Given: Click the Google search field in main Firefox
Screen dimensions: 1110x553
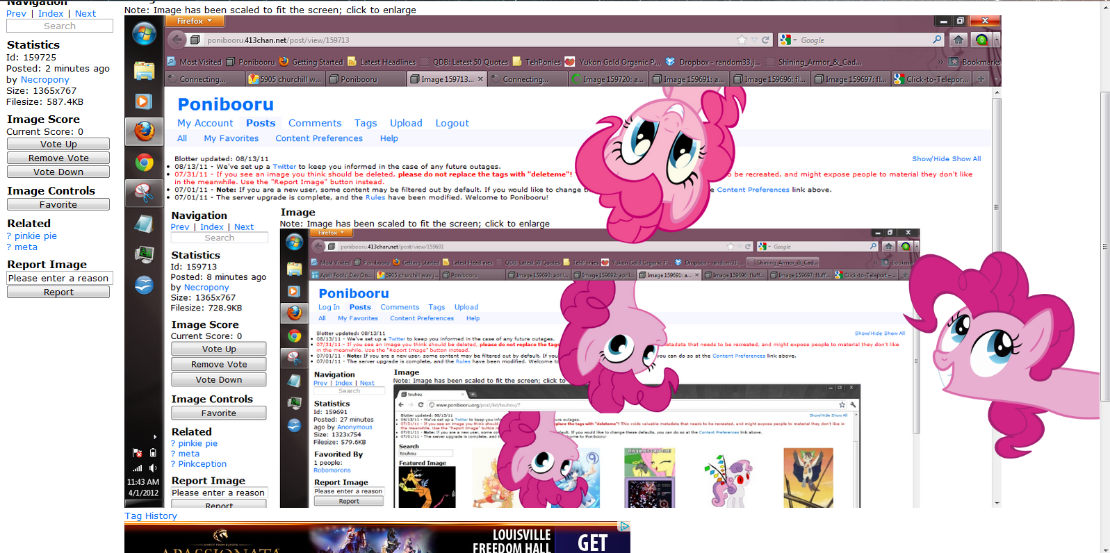Looking at the screenshot, I should tap(862, 40).
